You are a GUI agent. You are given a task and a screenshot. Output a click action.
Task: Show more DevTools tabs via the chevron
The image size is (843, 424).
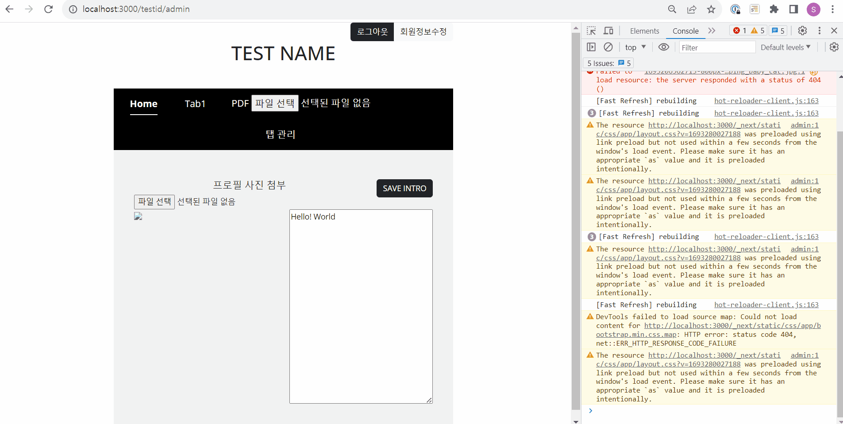[712, 31]
